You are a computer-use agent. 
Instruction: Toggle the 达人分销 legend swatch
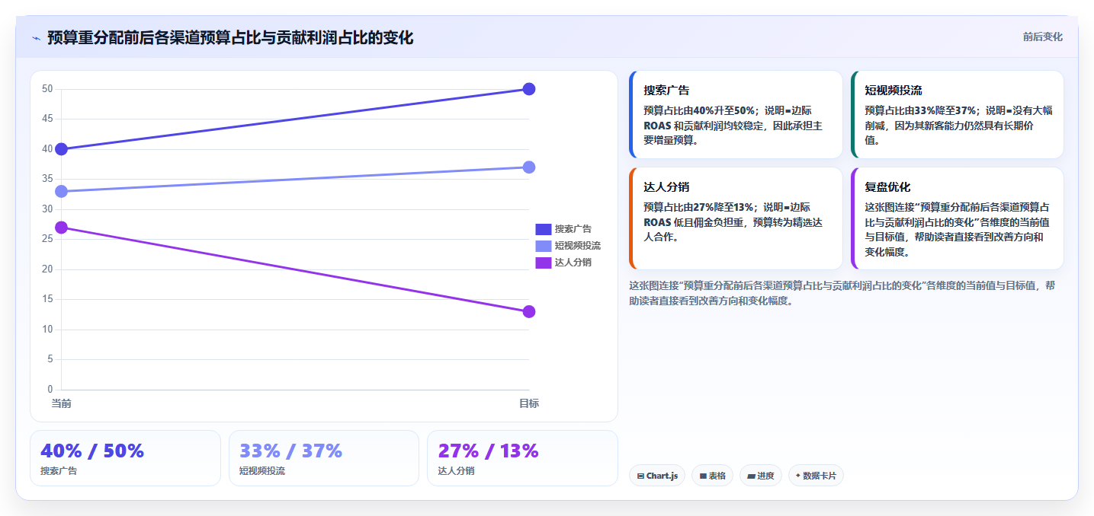click(x=544, y=263)
